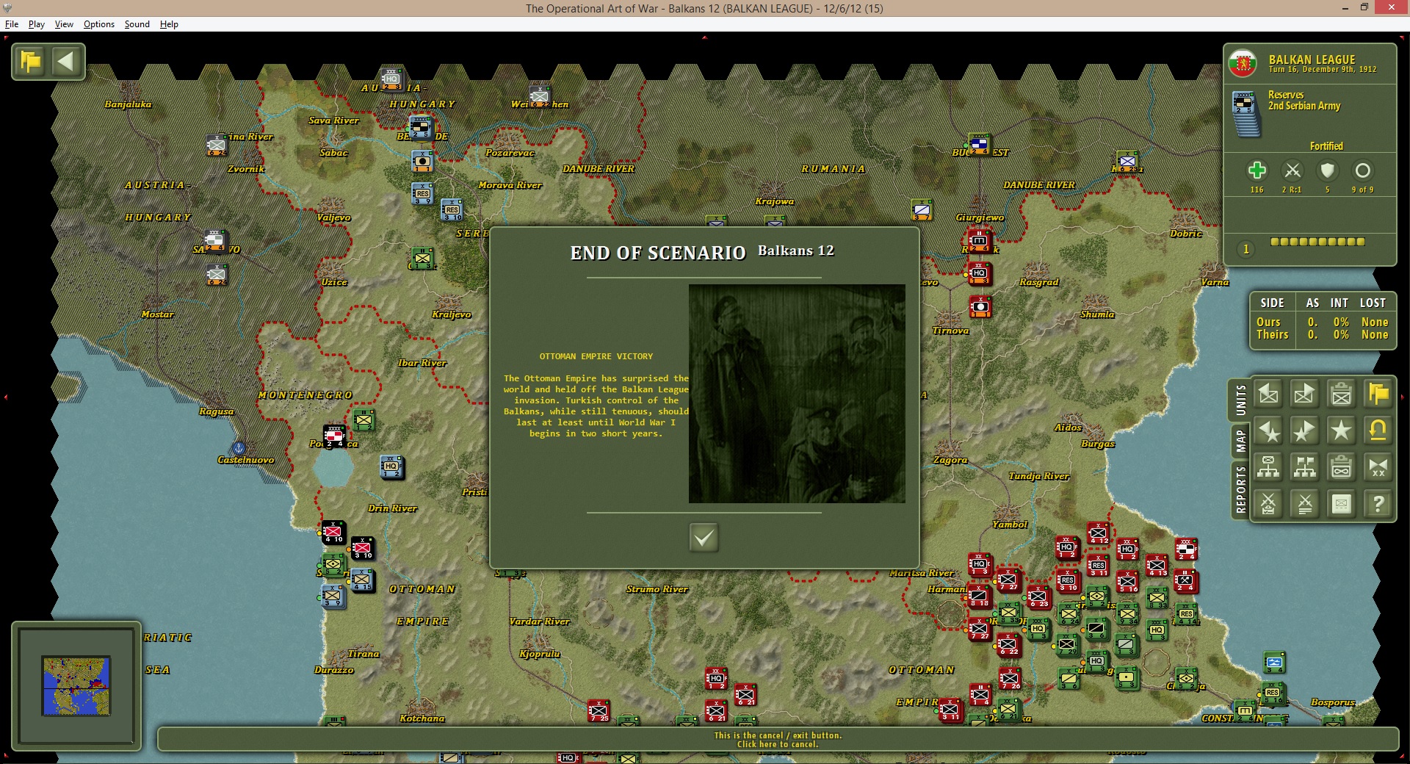Open the Help menu
Screen dimensions: 1410x764
pos(169,24)
